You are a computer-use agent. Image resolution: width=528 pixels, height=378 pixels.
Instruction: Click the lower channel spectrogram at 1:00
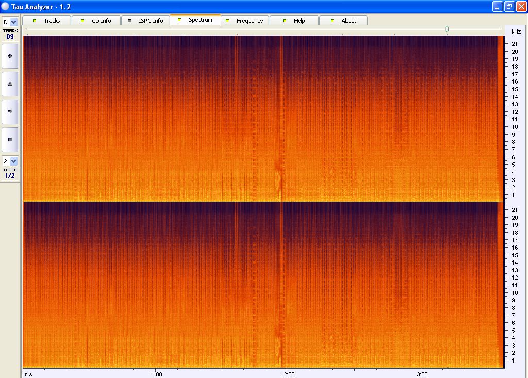[x=156, y=284]
